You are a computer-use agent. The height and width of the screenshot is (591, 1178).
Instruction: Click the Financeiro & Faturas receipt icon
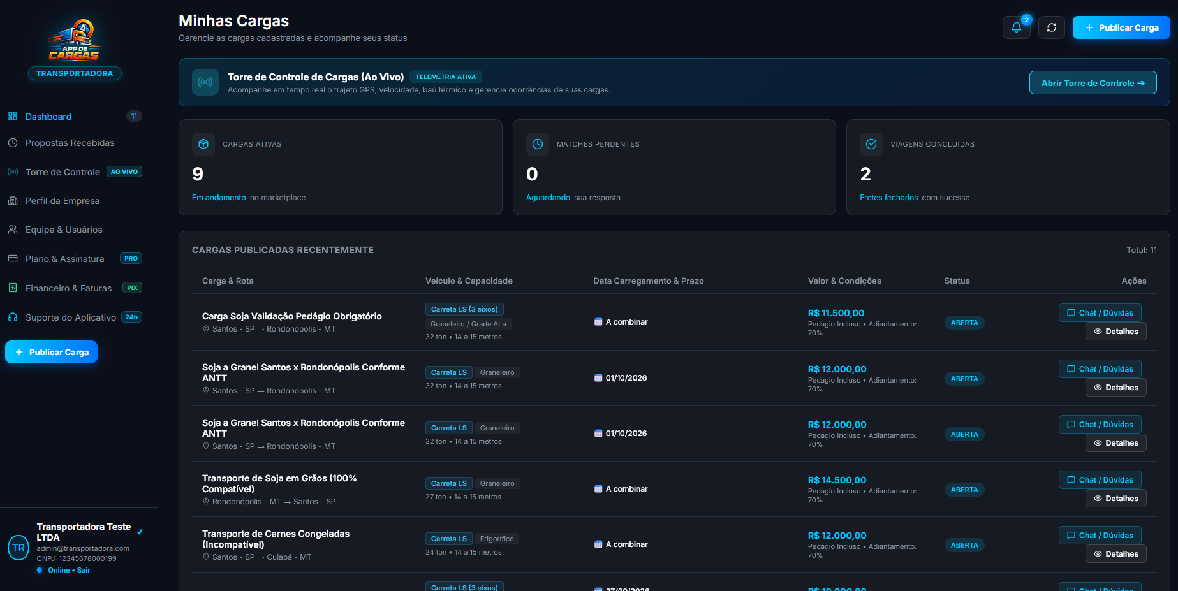[13, 288]
